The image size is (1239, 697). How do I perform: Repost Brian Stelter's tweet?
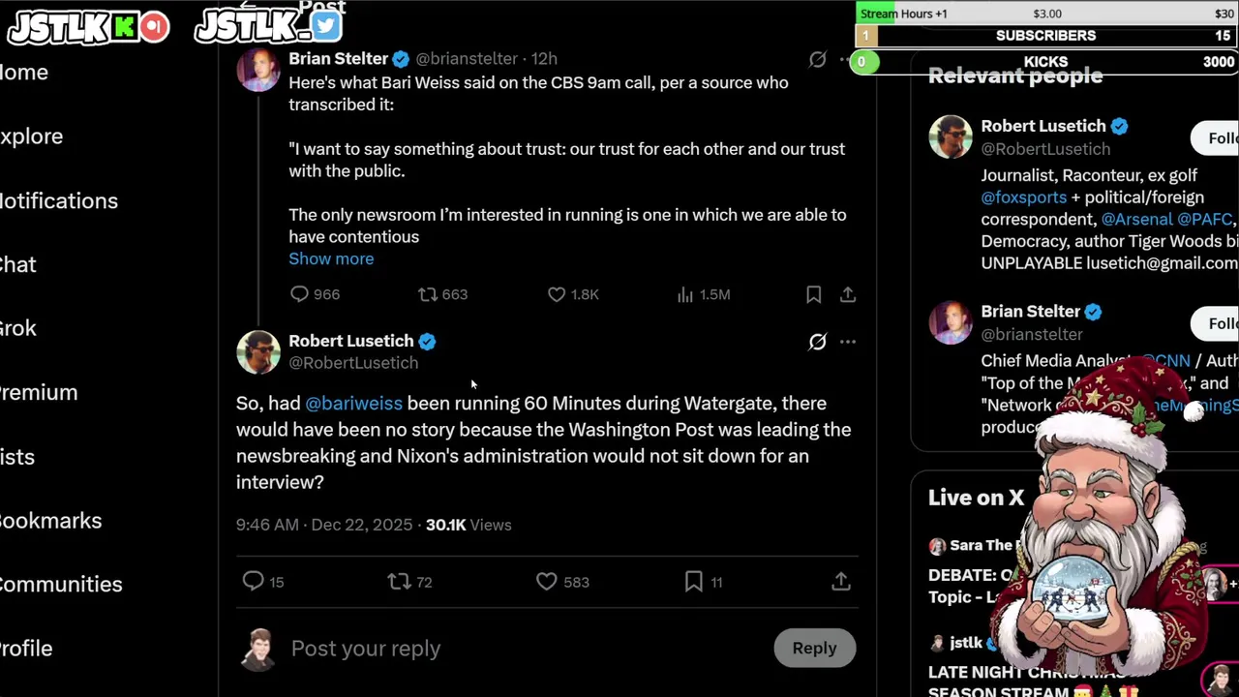pos(428,294)
